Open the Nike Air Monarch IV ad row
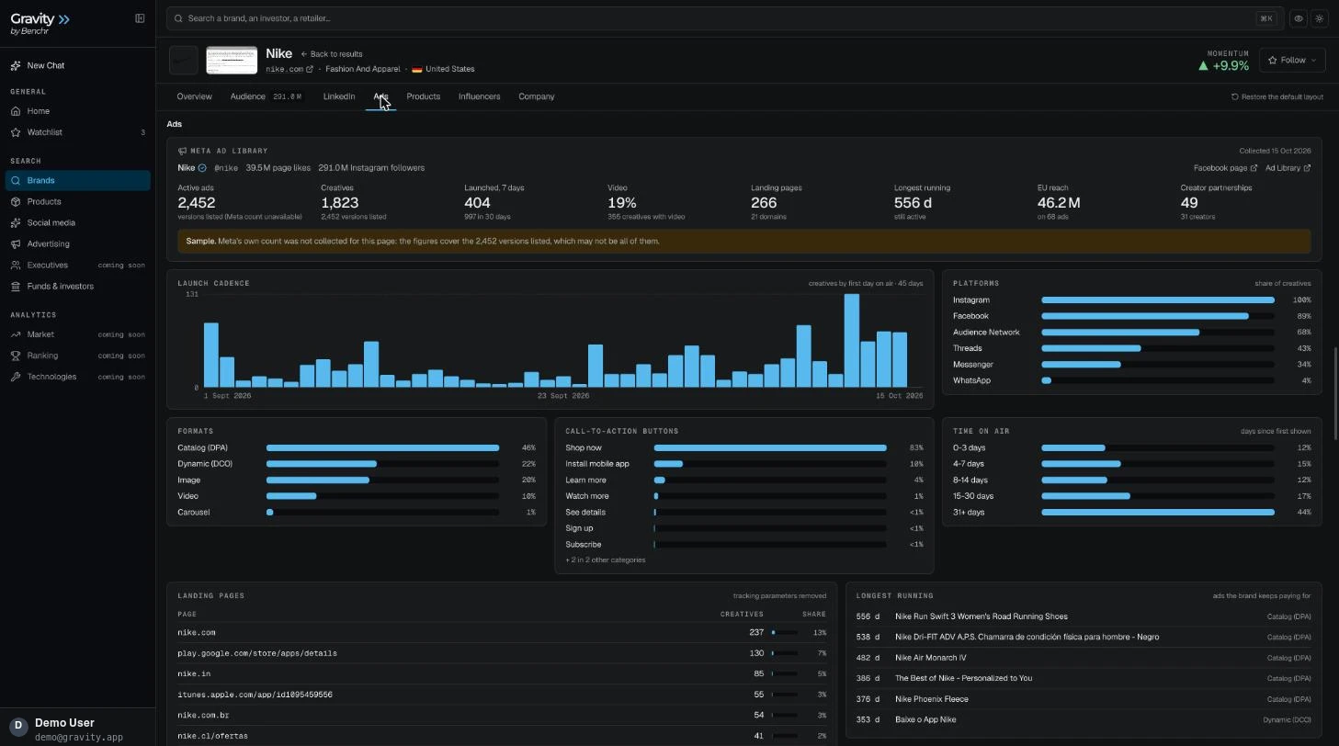 point(1084,658)
